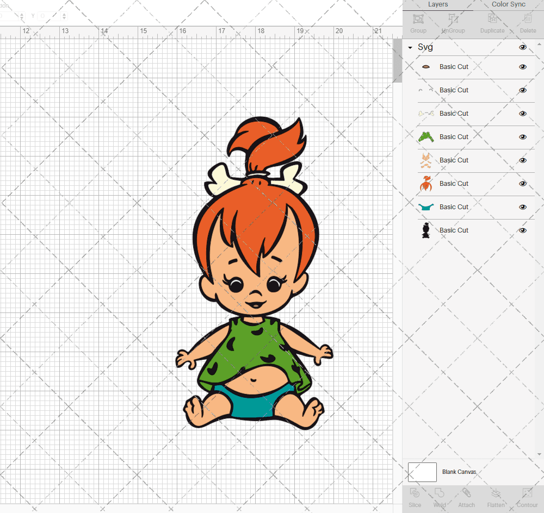Hide the bone Basic Cut layer
The width and height of the screenshot is (544, 513).
[522, 114]
